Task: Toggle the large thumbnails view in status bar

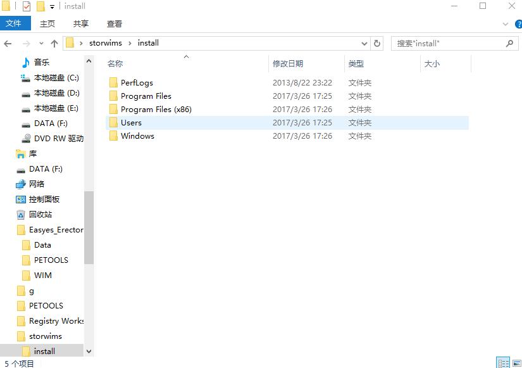Action: pos(516,362)
